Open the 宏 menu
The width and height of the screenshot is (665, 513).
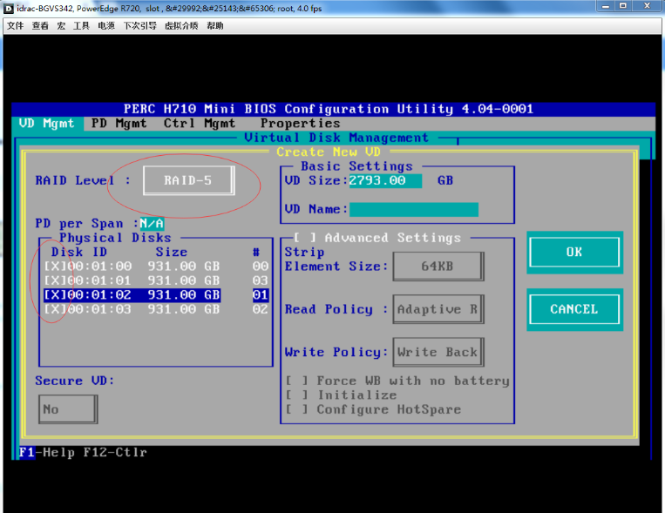coord(61,26)
